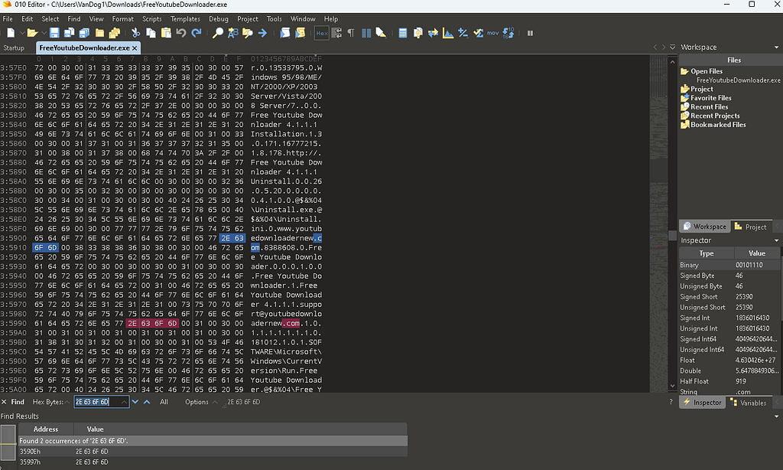Click the column mode icon
Screen dimensions: 783x470
pos(366,33)
